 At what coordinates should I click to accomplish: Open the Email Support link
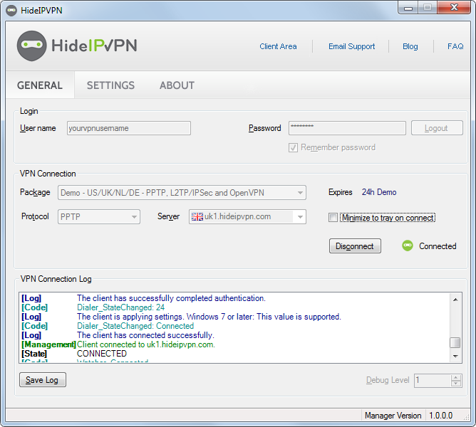[x=351, y=46]
